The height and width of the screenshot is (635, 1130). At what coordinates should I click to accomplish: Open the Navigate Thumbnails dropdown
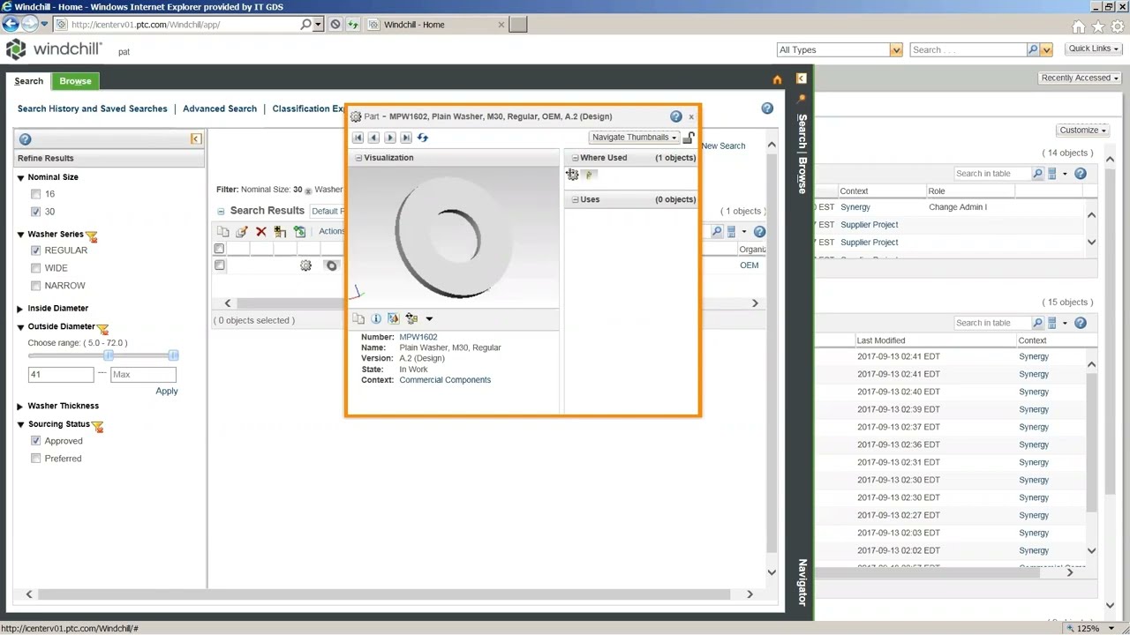[x=634, y=138]
